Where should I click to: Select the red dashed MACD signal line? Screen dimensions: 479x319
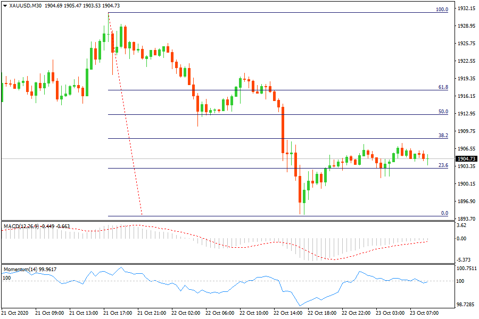(330, 258)
